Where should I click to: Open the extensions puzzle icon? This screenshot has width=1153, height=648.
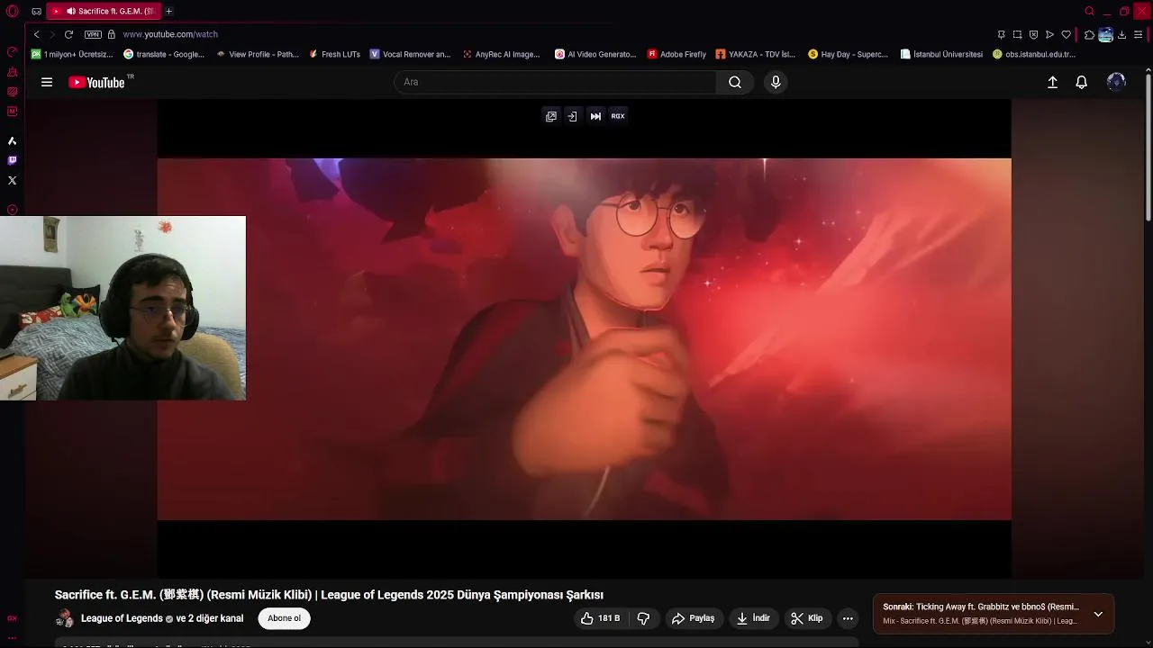point(1089,34)
